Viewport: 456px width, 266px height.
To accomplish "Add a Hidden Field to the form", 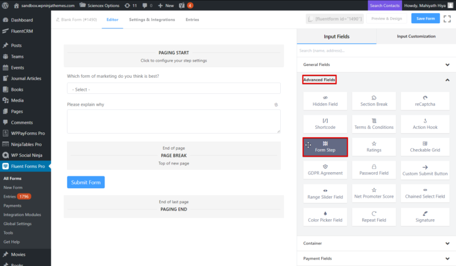I will pyautogui.click(x=325, y=101).
